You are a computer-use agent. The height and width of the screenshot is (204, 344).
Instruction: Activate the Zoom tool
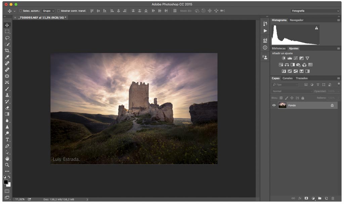7,165
